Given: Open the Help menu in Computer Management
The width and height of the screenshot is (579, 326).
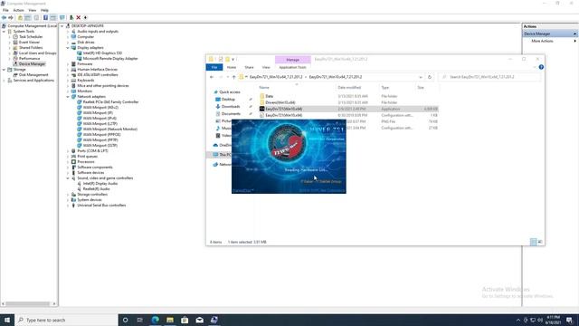Looking at the screenshot, I should click(x=44, y=10).
